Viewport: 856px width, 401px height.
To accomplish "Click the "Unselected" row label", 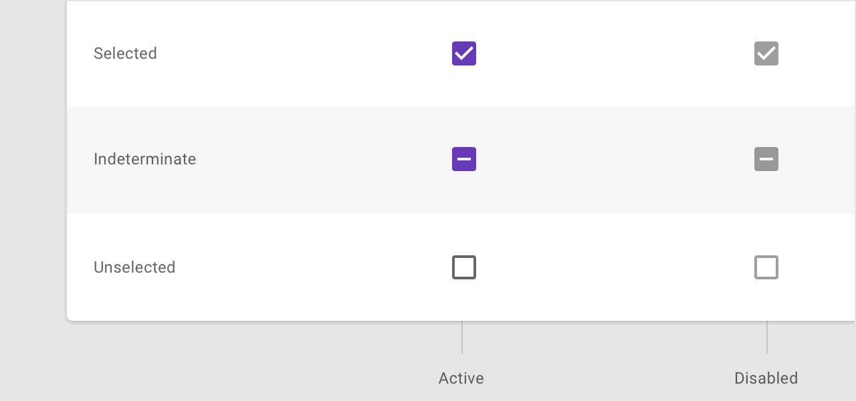I will (134, 267).
